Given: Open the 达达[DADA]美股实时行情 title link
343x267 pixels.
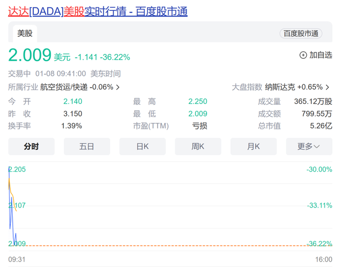Looking at the screenshot, I should click(x=98, y=11).
